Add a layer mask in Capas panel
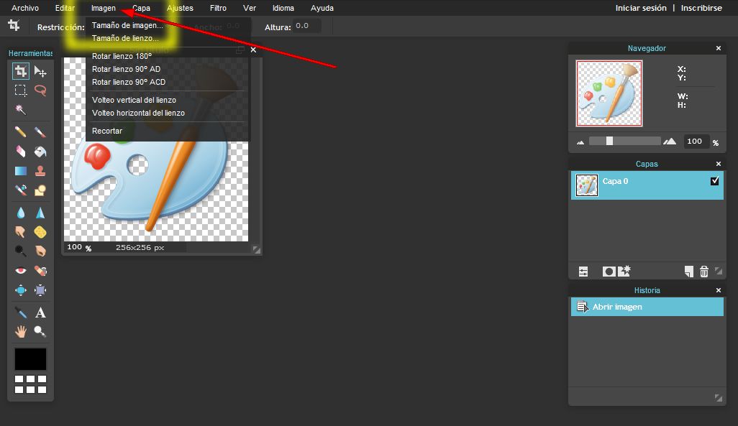The height and width of the screenshot is (426, 738). [x=609, y=272]
